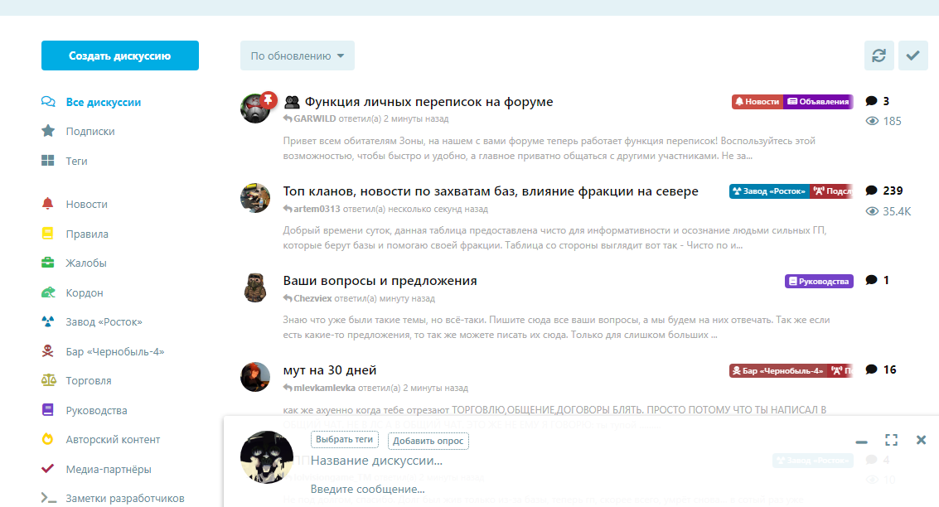939x507 pixels.
Task: Click the blue Завод «Росток» tag on Топ кланов
Action: click(x=769, y=191)
